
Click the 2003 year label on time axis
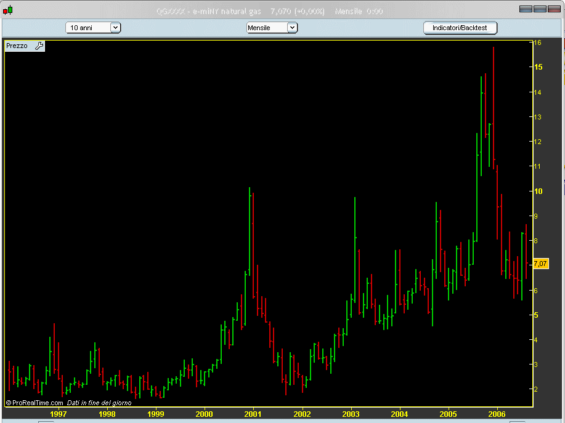pos(351,414)
